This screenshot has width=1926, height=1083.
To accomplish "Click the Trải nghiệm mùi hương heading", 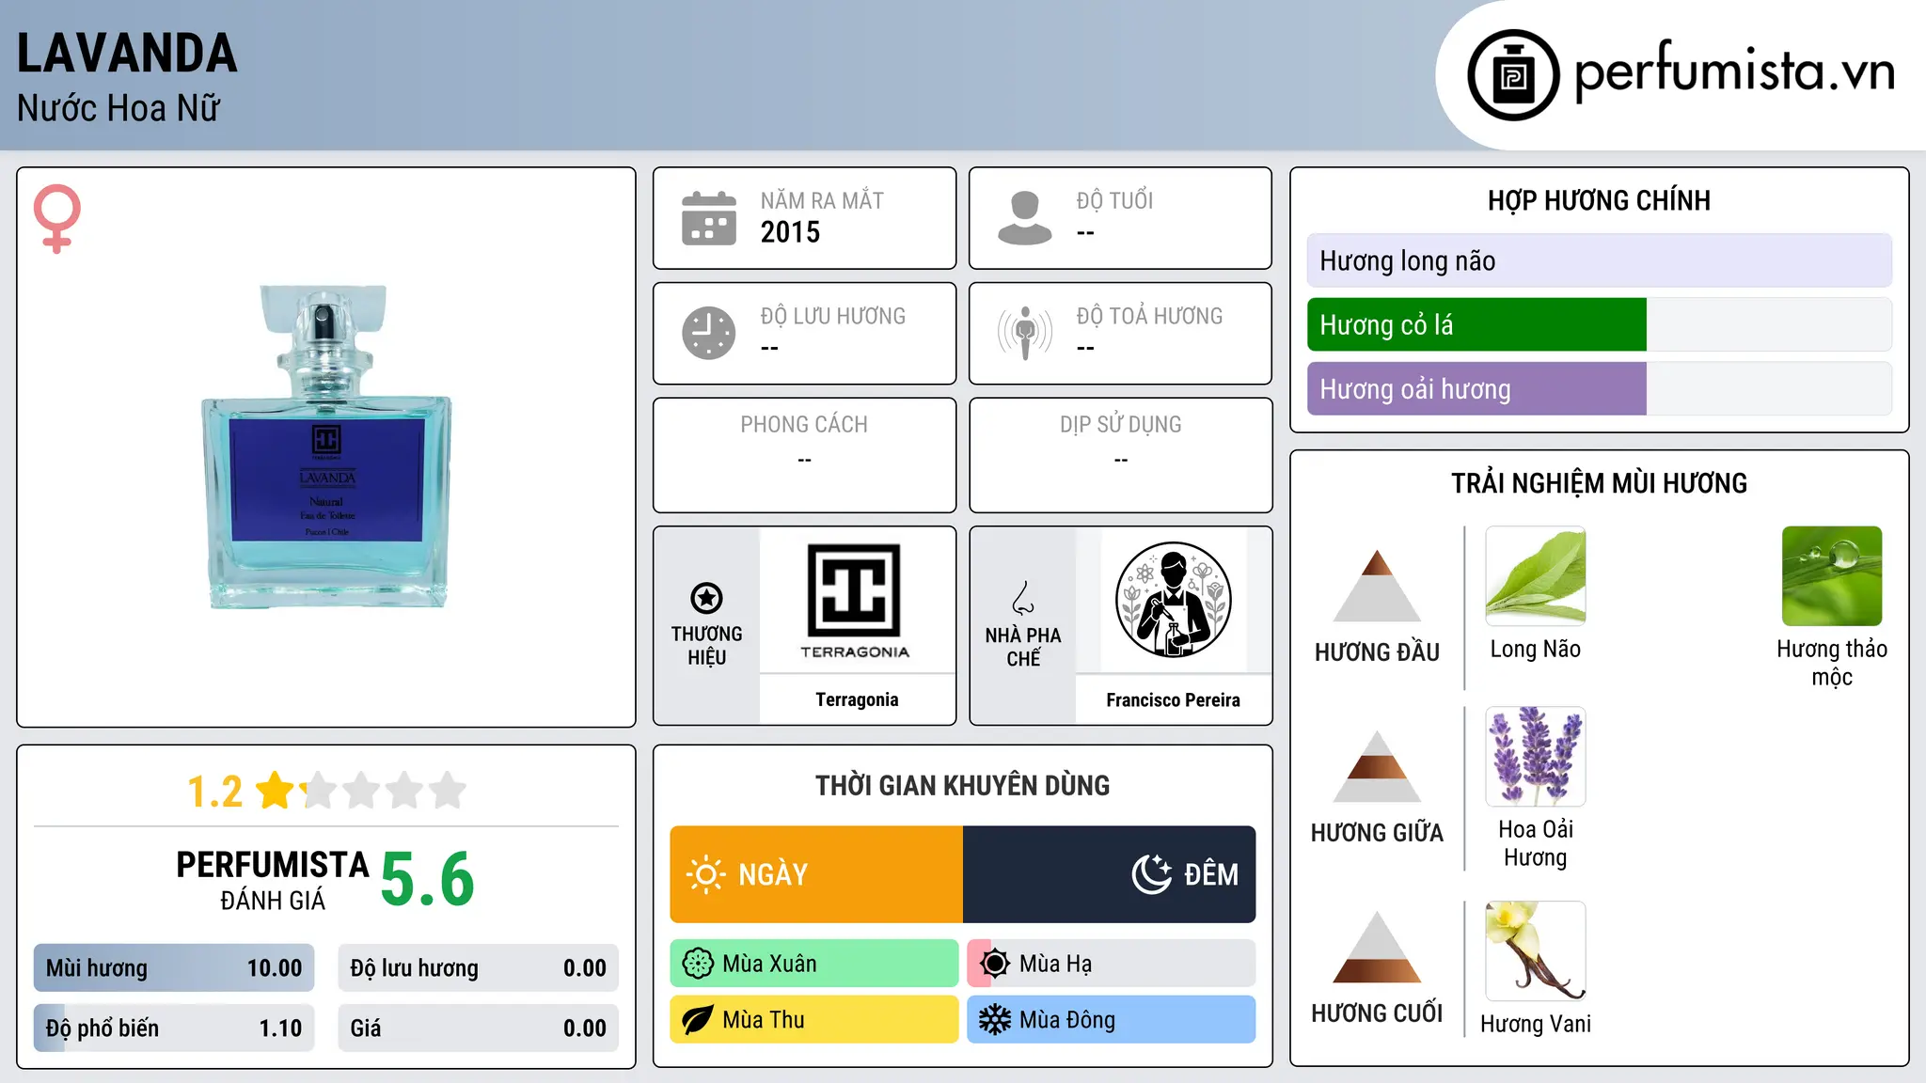I will coord(1599,483).
